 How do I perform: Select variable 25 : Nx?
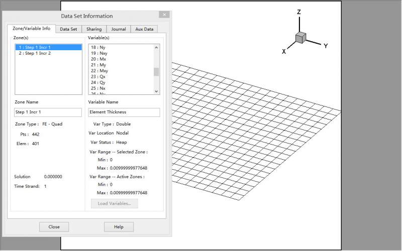pyautogui.click(x=121, y=88)
